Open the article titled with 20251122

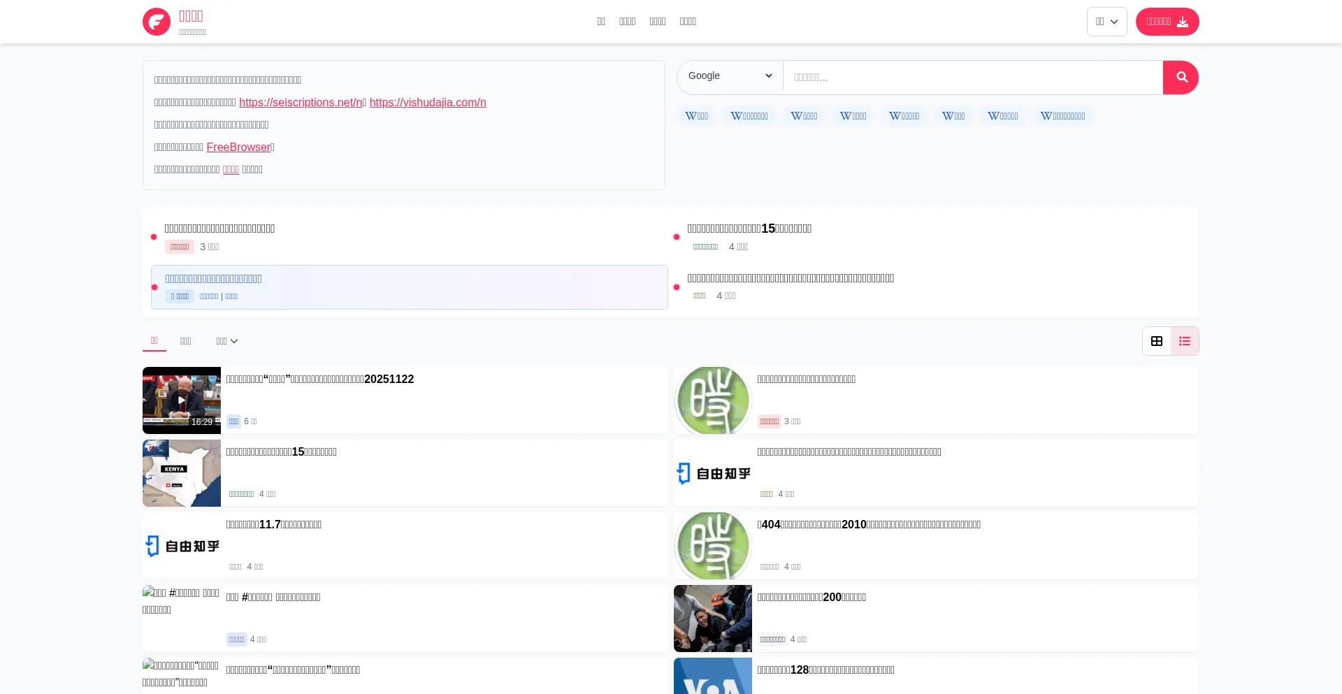click(320, 379)
